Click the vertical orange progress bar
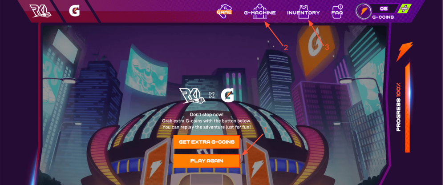 coord(407,107)
